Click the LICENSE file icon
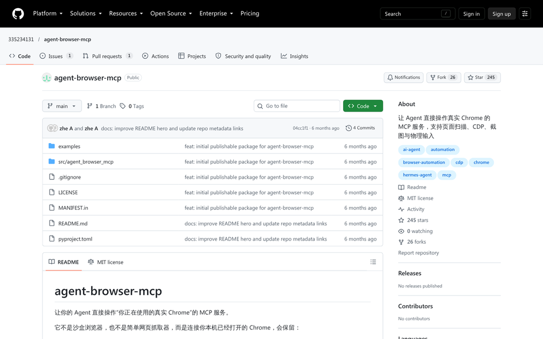 pos(52,192)
